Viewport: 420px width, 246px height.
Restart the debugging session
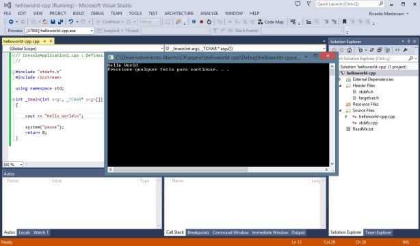point(209,22)
